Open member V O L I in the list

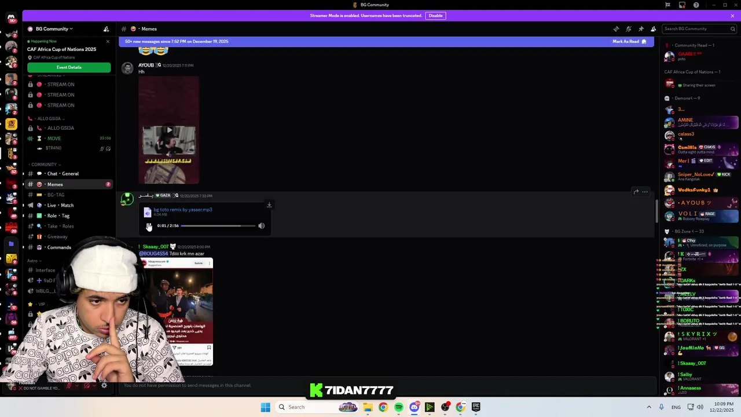[x=701, y=216]
